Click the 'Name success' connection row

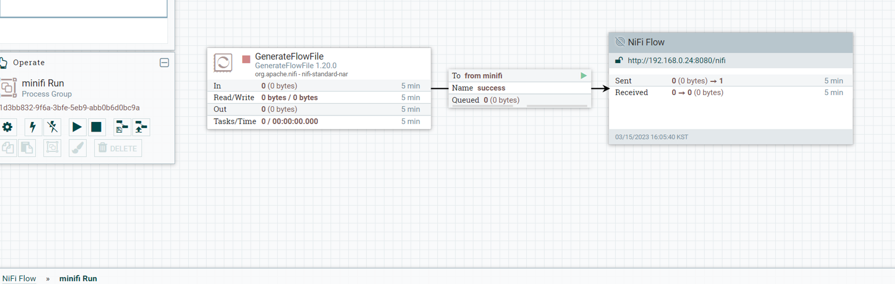point(520,88)
